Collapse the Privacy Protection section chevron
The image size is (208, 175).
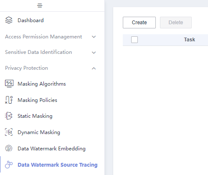point(94,68)
